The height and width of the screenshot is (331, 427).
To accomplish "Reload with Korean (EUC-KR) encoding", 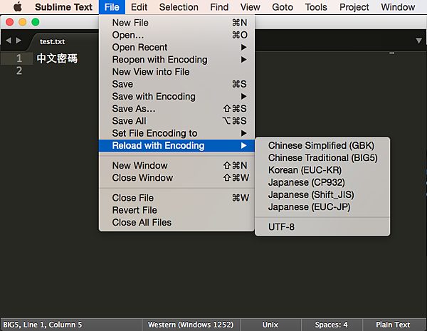I will point(322,170).
